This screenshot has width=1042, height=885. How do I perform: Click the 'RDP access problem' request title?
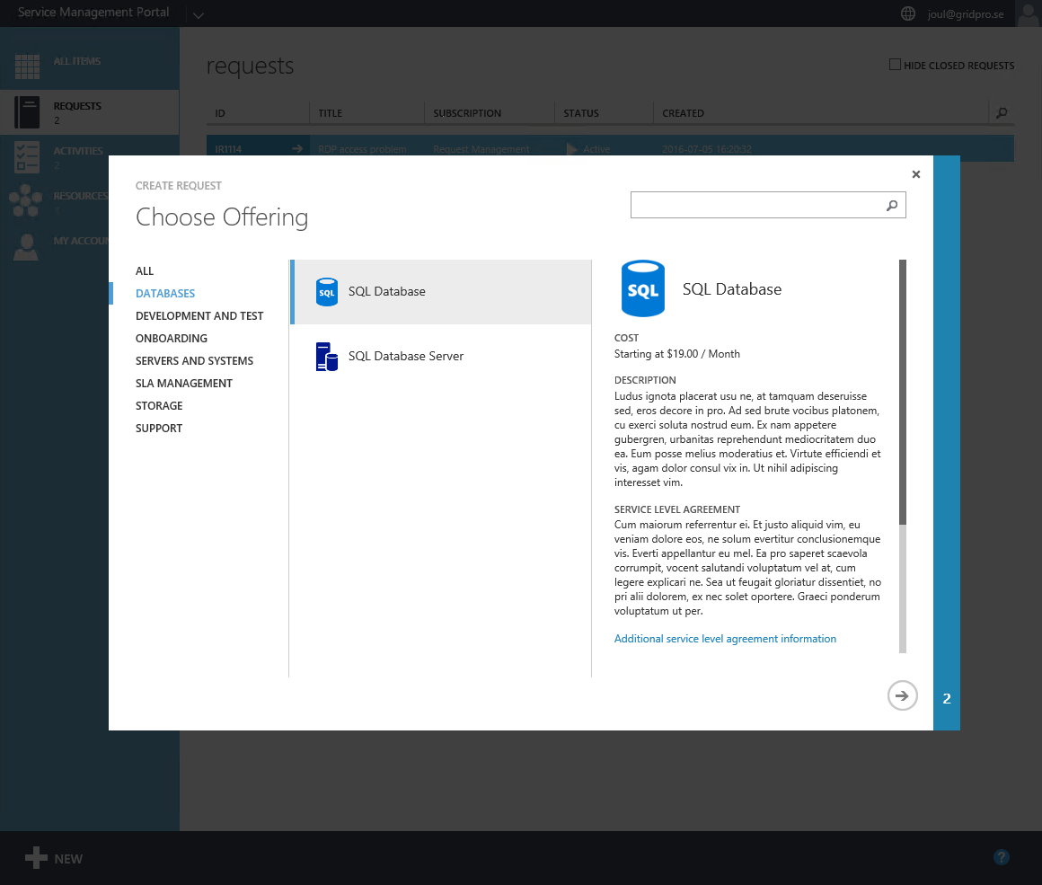point(362,150)
